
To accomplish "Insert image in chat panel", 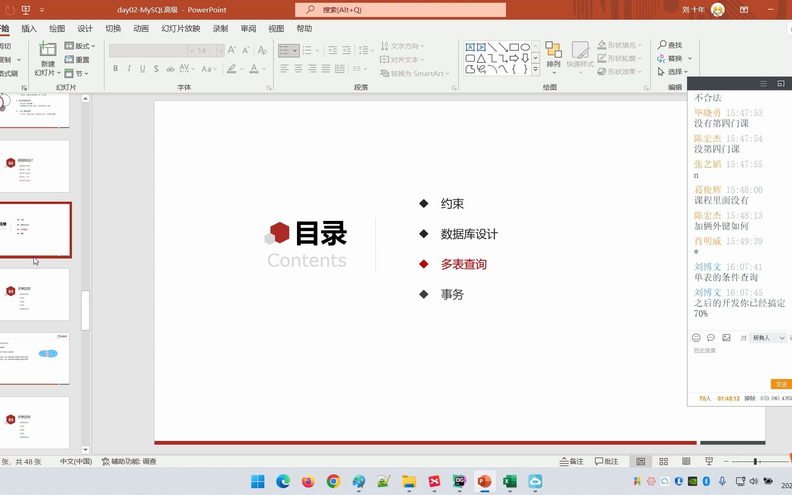I will coord(726,338).
